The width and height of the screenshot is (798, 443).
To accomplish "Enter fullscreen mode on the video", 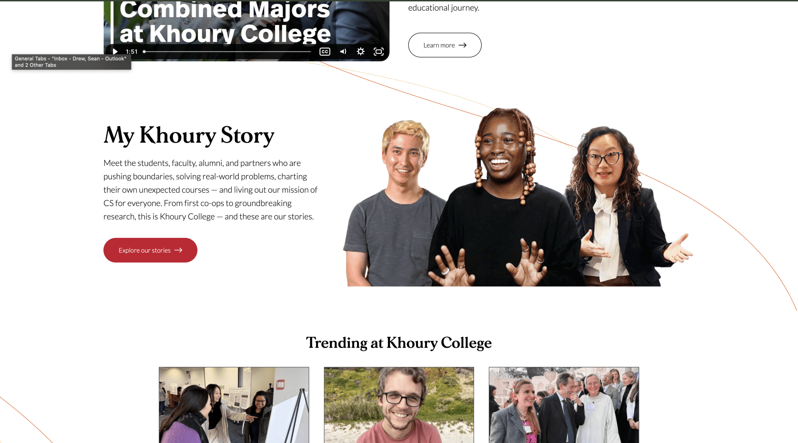I will coord(378,52).
